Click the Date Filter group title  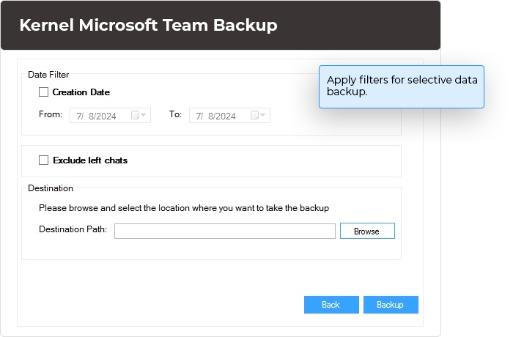point(48,75)
